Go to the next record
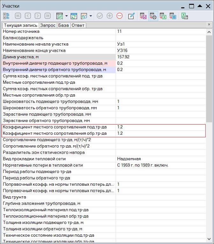This screenshot has height=244, width=214. click(x=38, y=16)
